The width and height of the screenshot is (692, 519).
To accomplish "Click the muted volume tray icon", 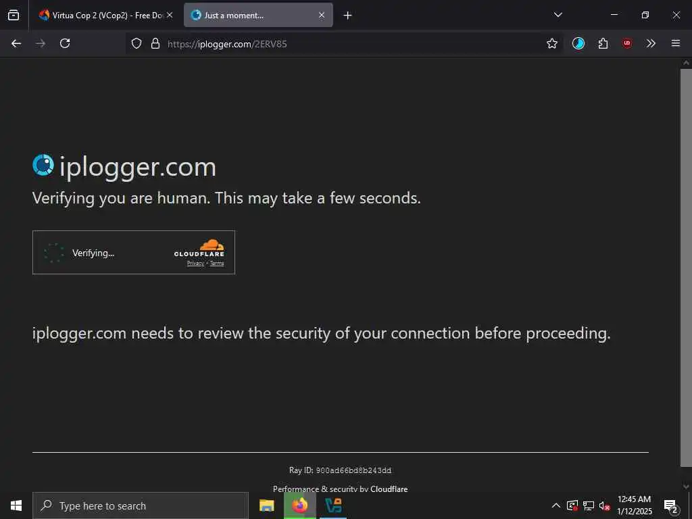I will click(604, 505).
